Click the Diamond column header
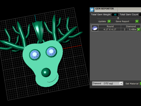The image size is (141, 106). click(x=131, y=26)
